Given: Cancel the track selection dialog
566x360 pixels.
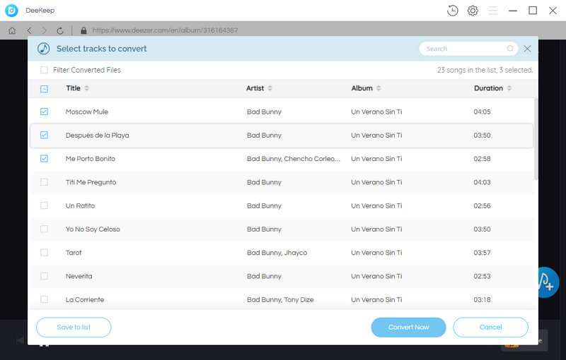Looking at the screenshot, I should pyautogui.click(x=490, y=328).
